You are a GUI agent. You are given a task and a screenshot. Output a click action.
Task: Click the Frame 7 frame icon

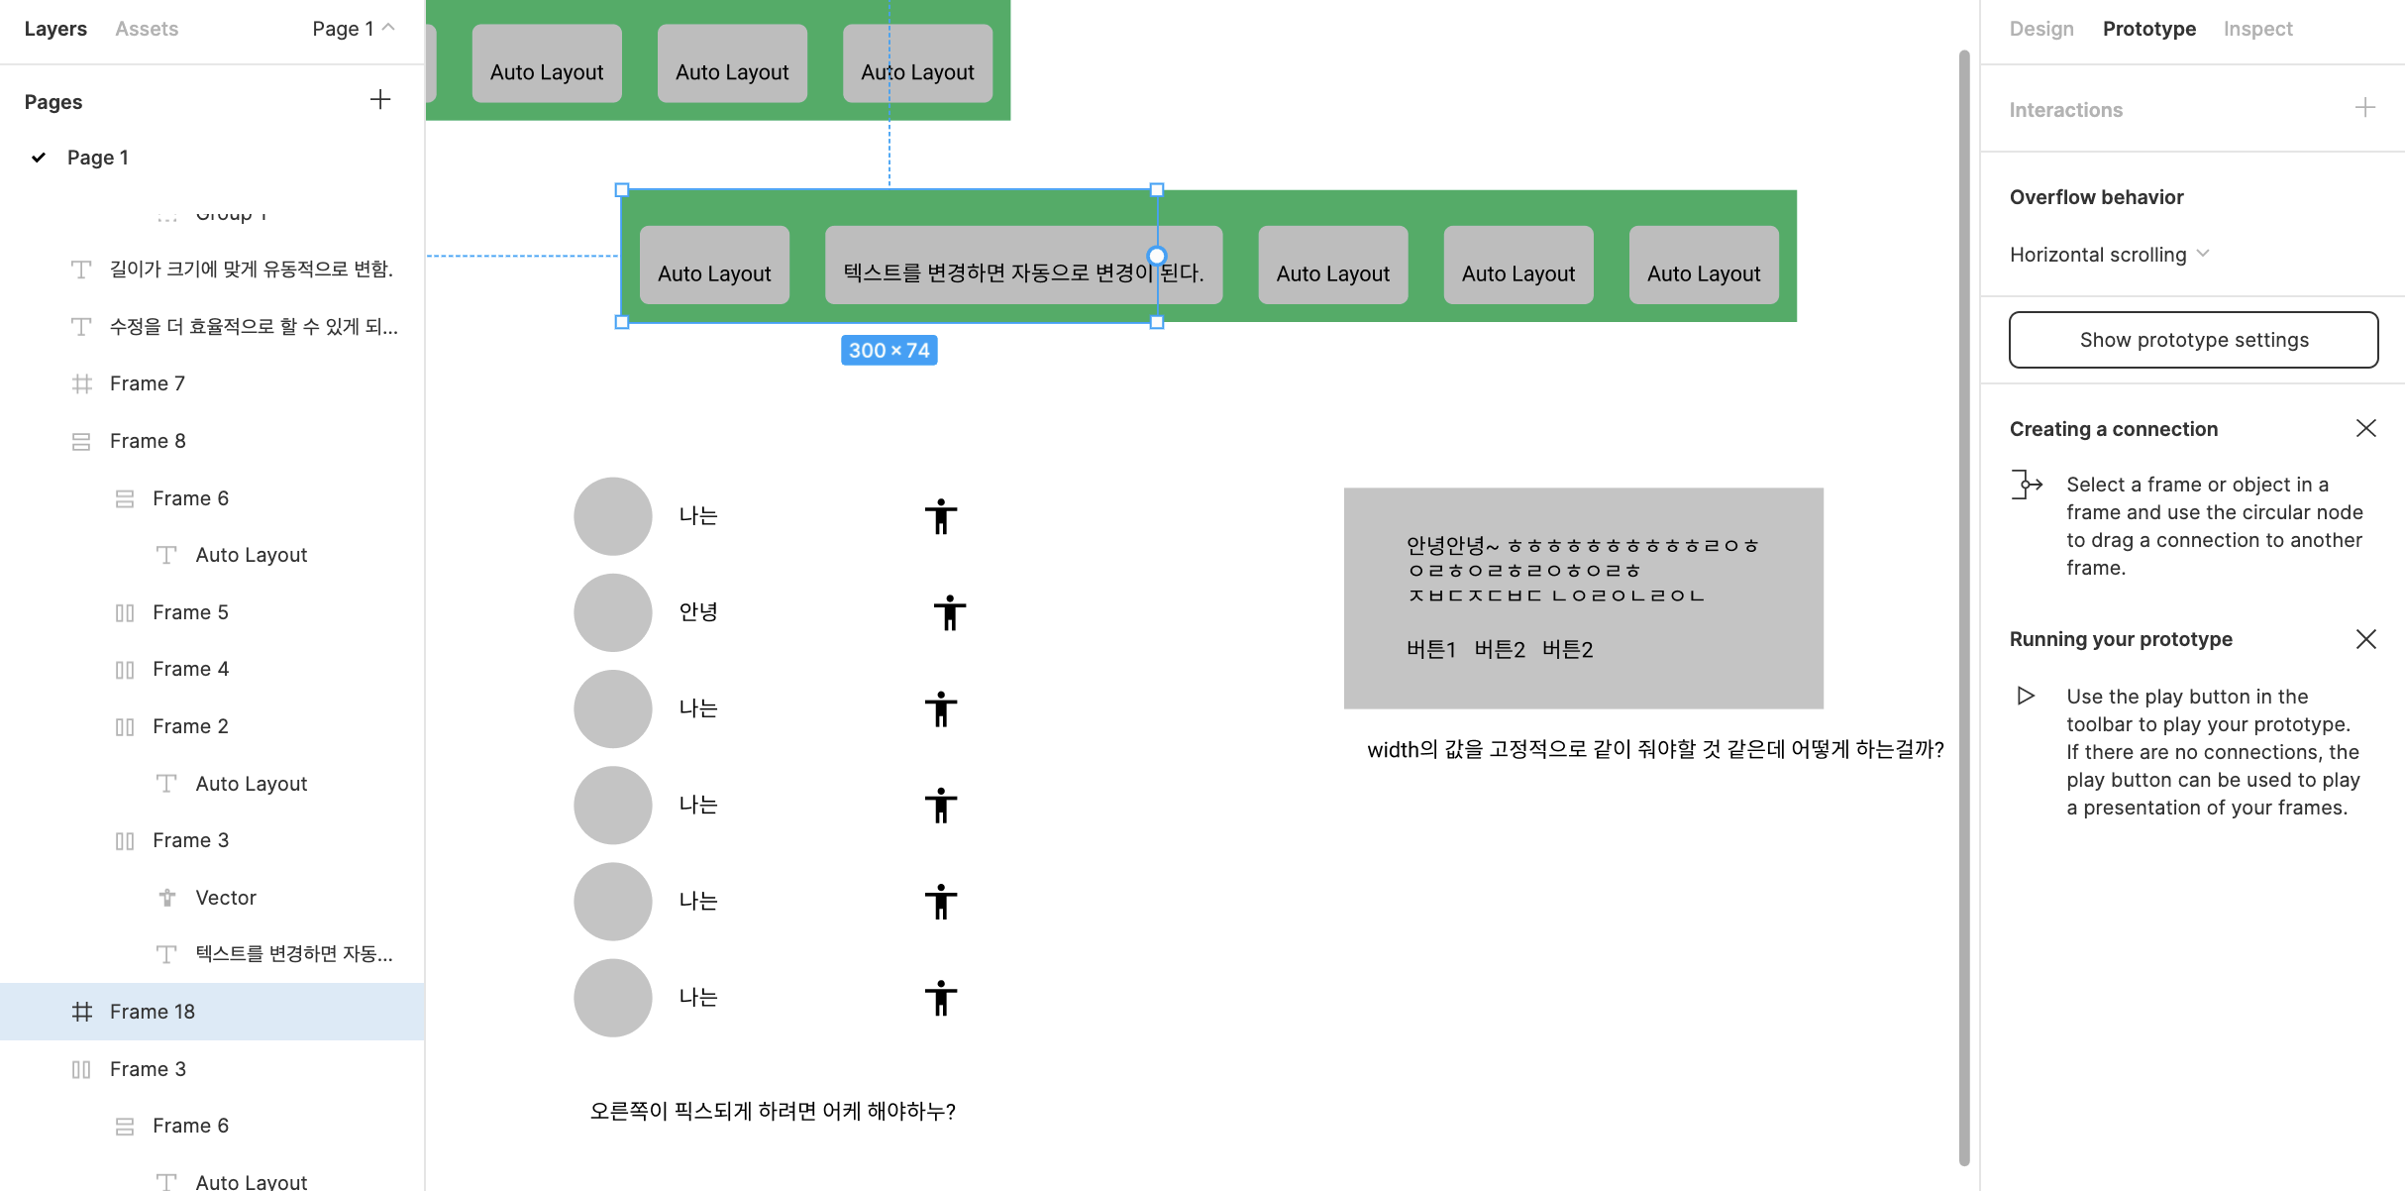coord(82,383)
